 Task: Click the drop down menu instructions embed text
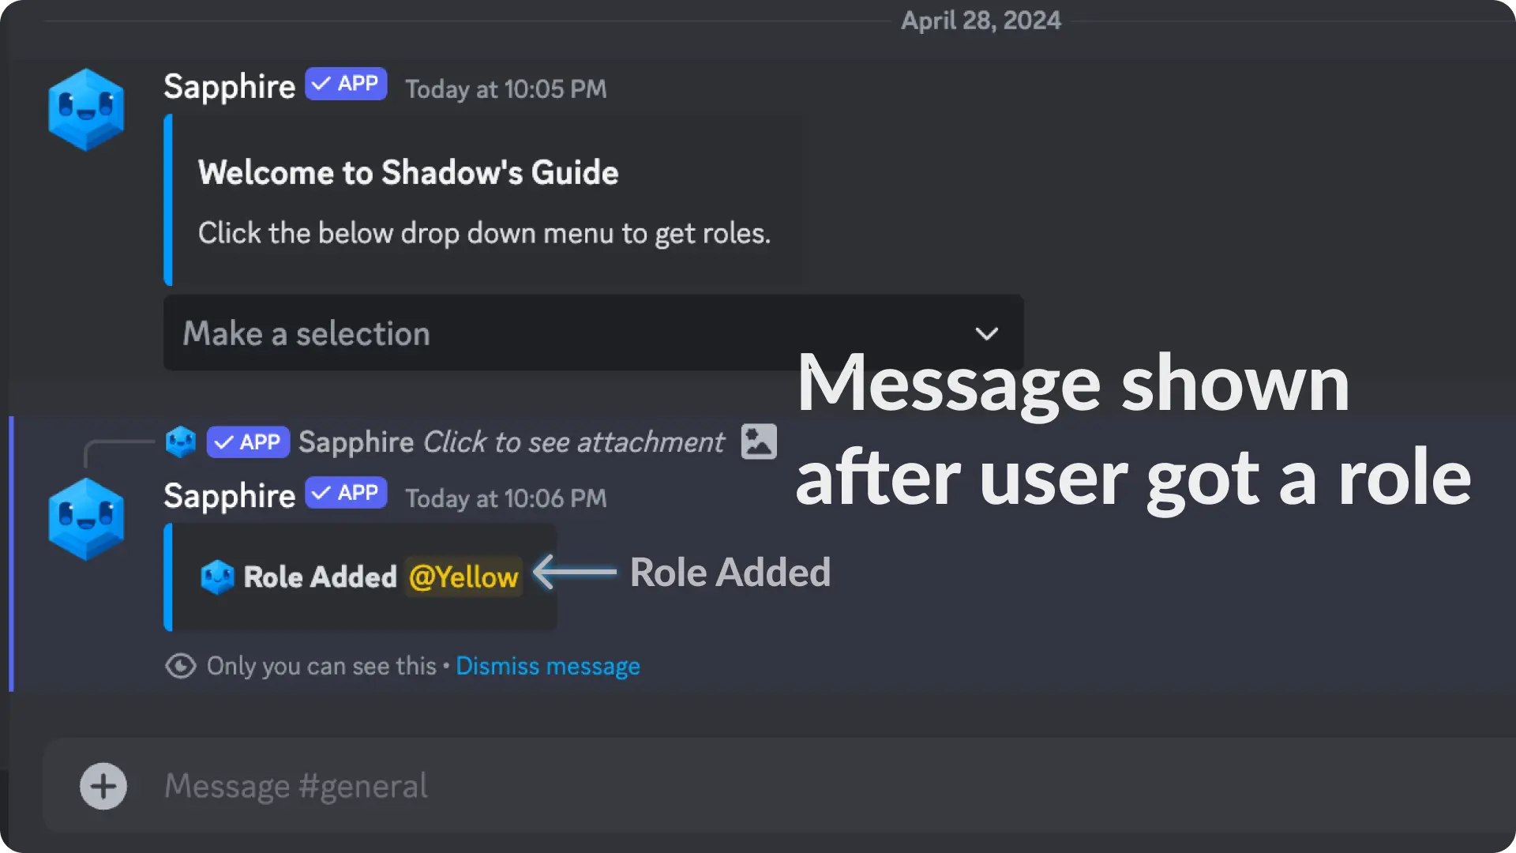(x=484, y=234)
